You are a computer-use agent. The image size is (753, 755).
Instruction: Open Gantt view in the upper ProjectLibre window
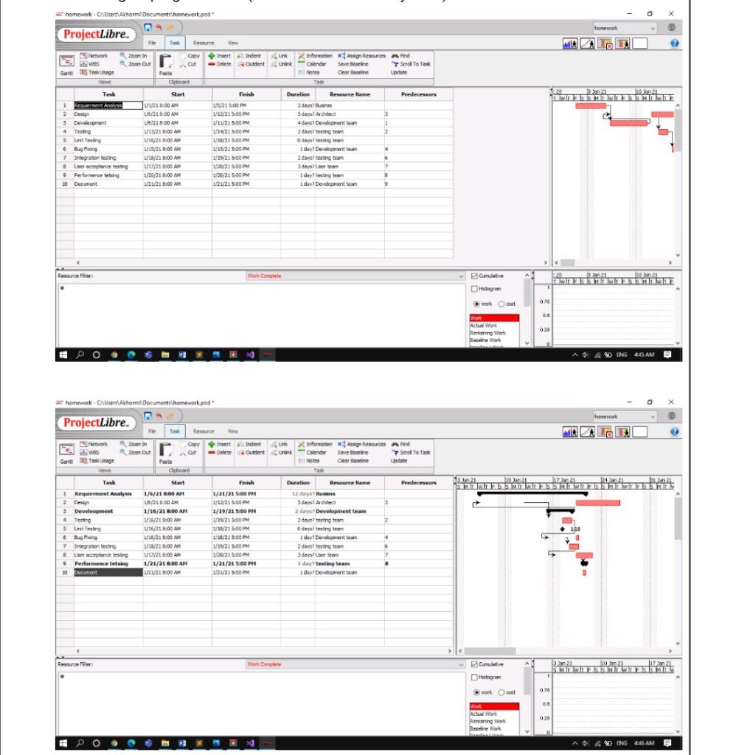[x=66, y=65]
